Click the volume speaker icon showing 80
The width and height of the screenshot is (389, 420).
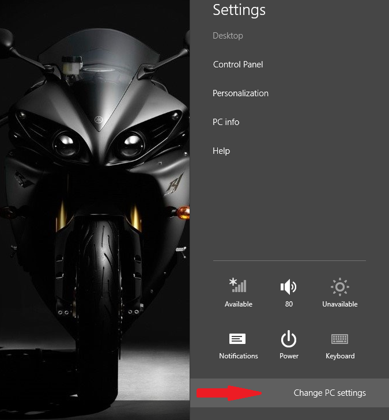[289, 286]
